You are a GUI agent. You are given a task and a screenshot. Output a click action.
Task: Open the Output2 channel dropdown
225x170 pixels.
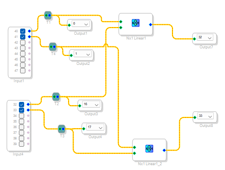(83, 54)
